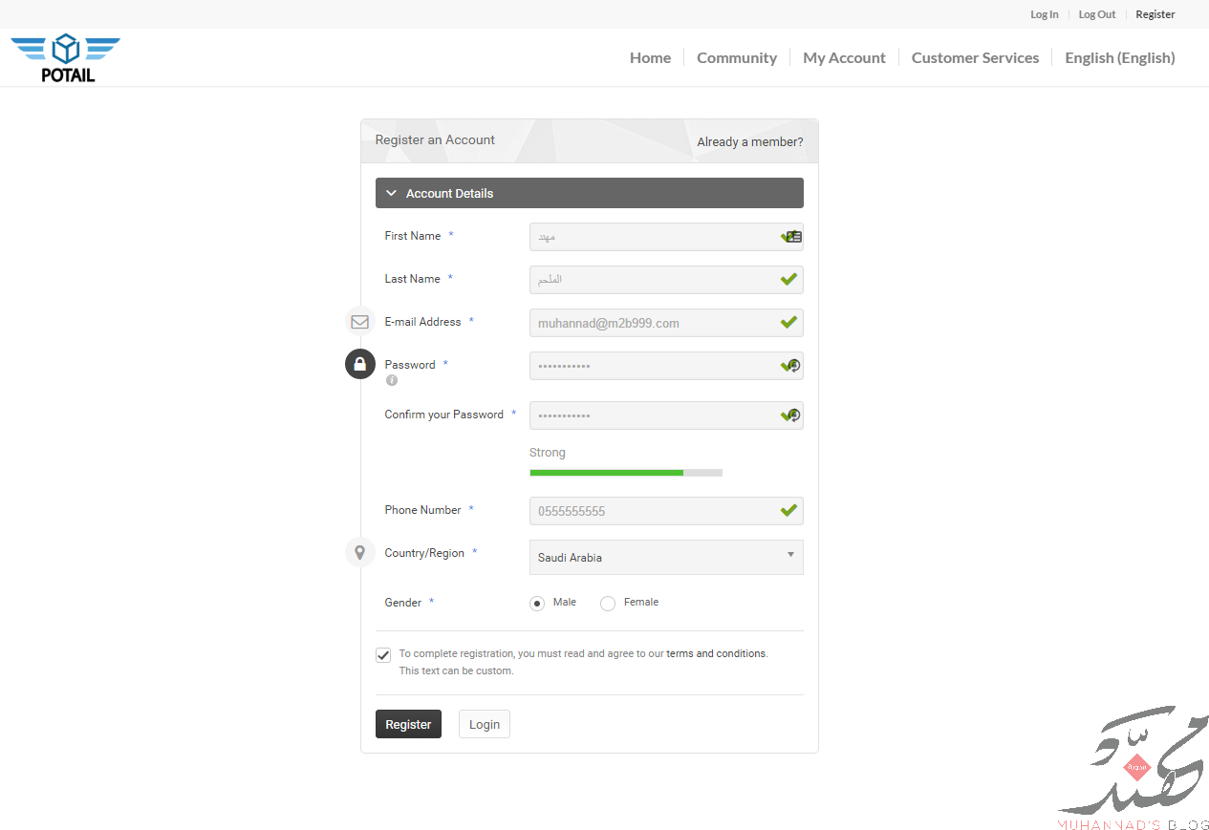Screen dimensions: 1209x830
Task: Select the Female gender option
Action: coord(608,604)
